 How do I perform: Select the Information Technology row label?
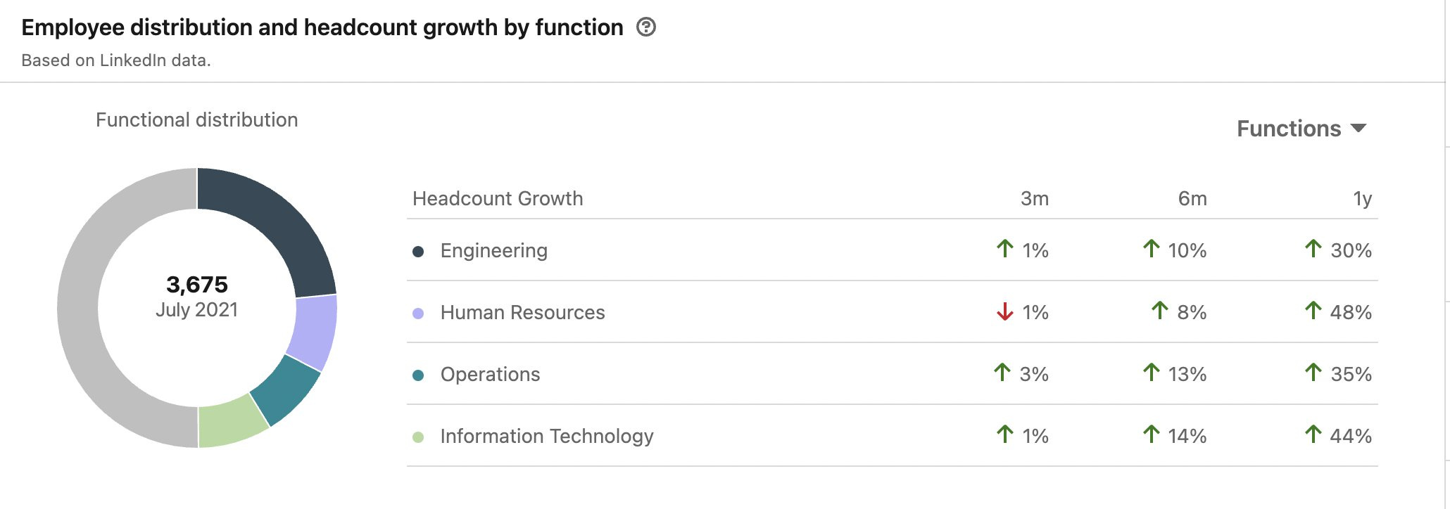point(547,437)
